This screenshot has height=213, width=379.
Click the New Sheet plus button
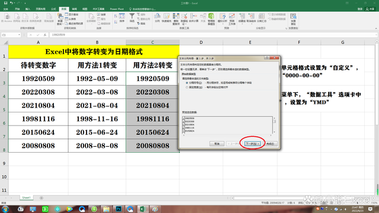click(x=41, y=198)
